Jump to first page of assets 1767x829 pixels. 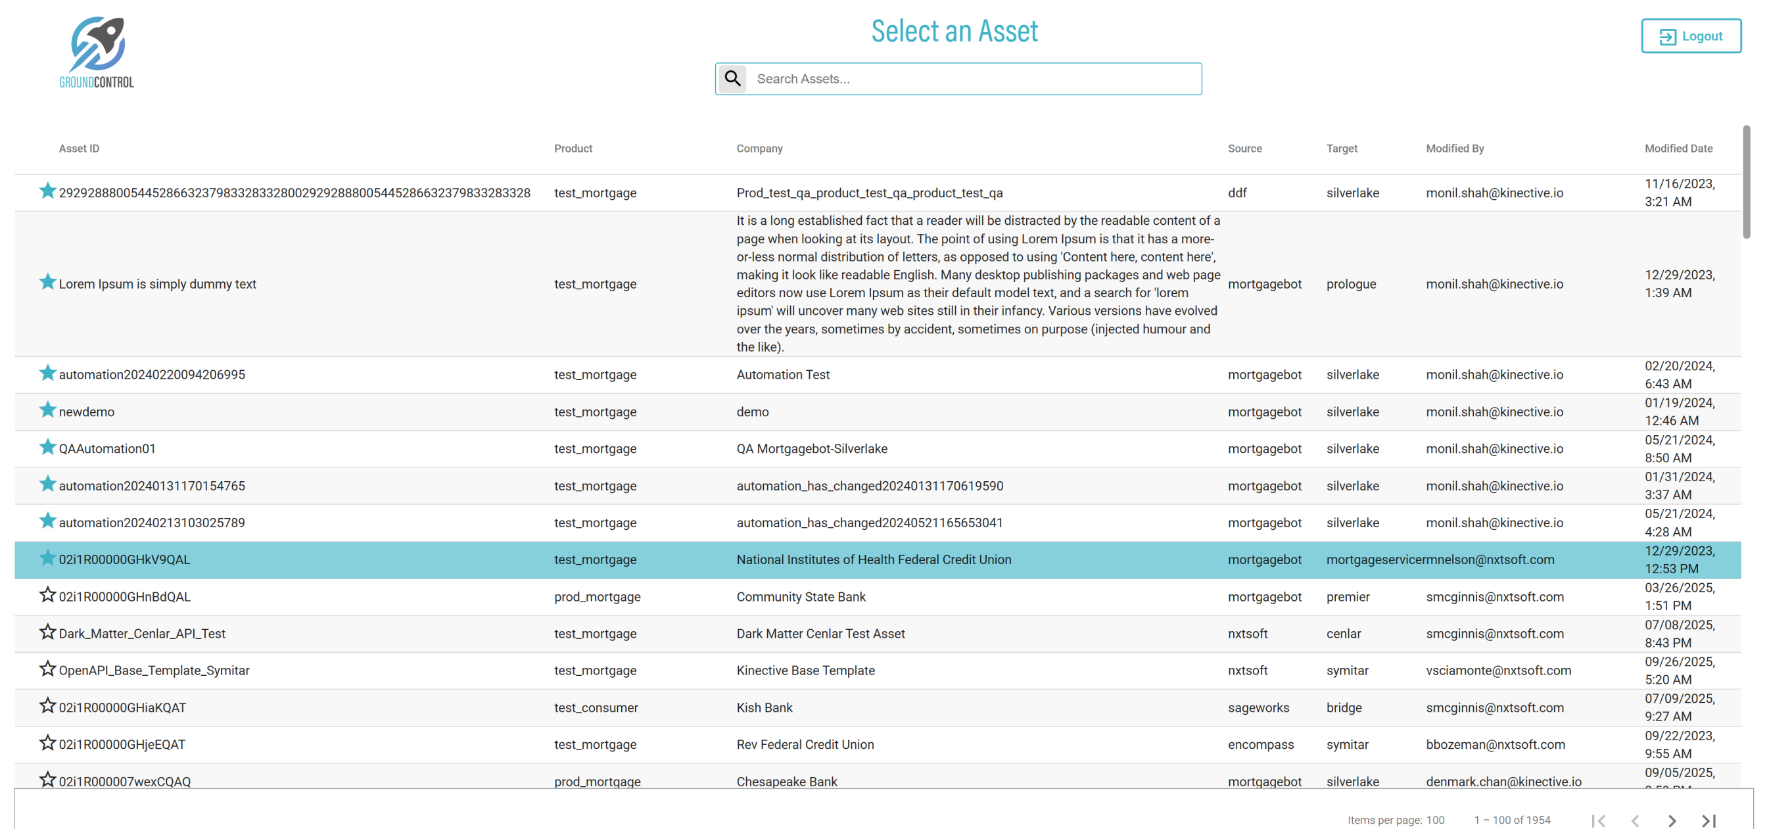point(1598,820)
